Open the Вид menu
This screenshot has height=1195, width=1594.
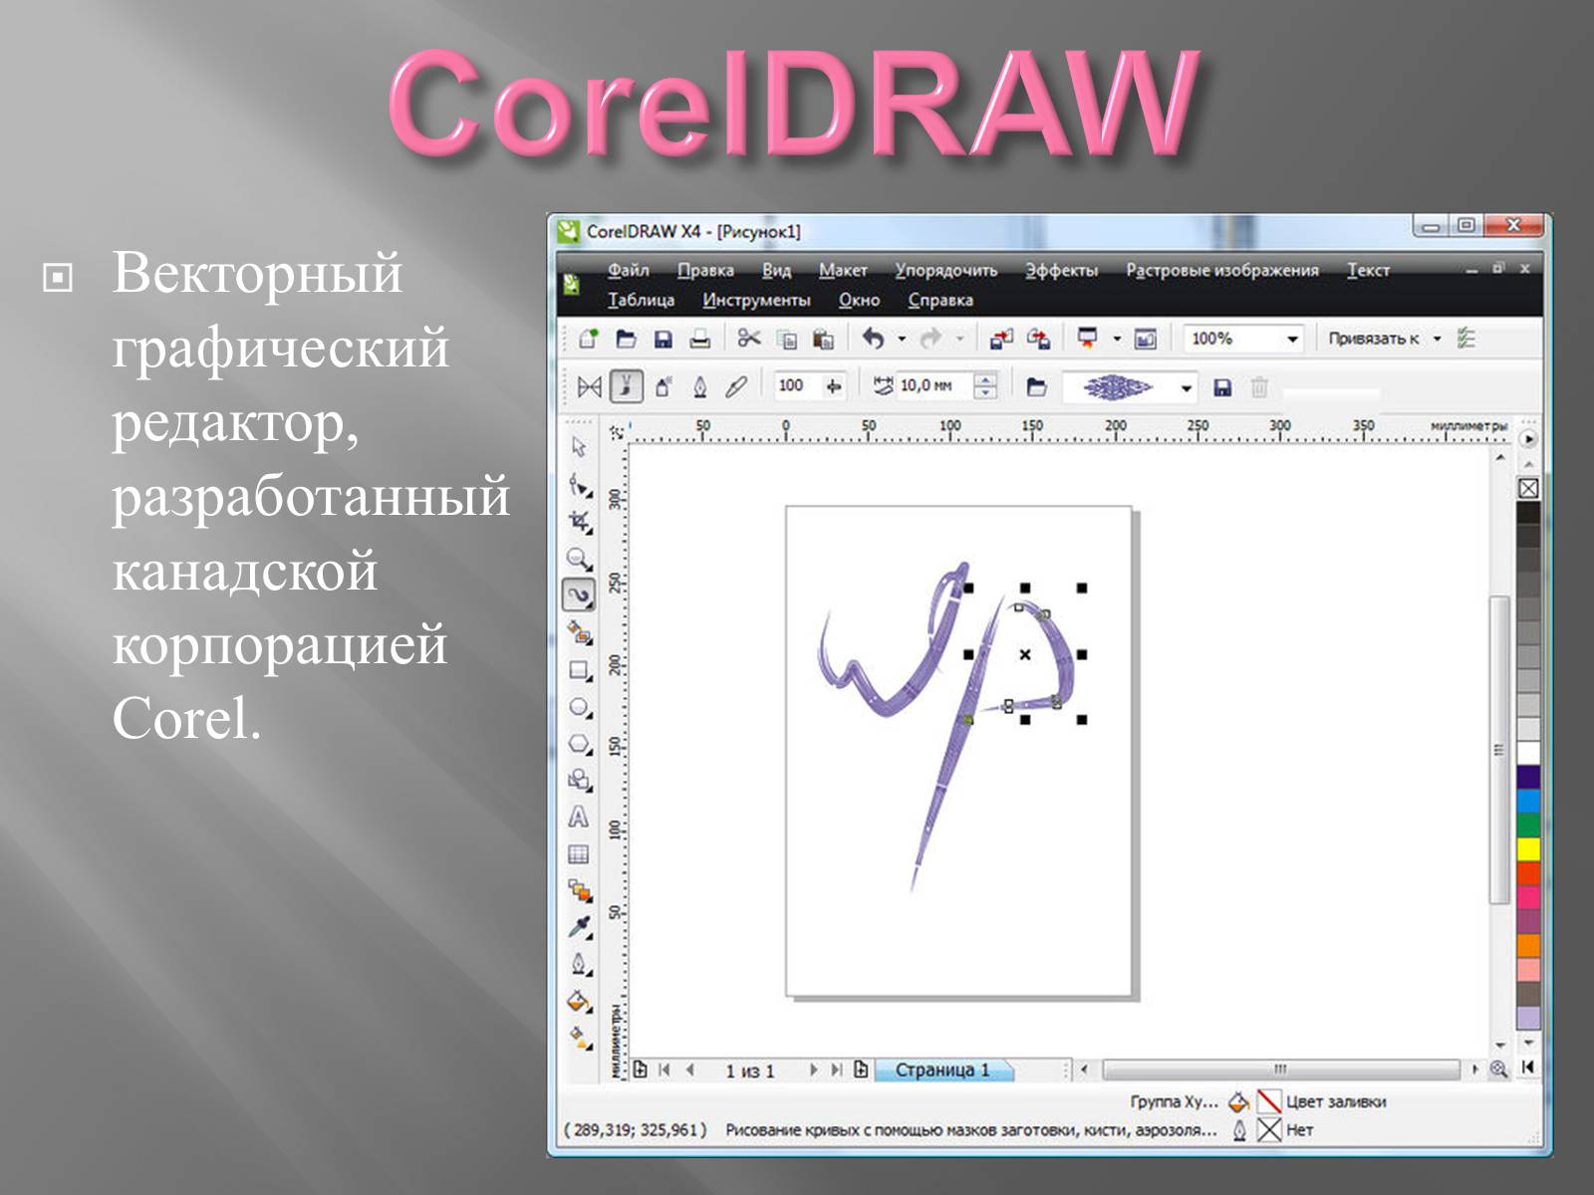click(776, 271)
